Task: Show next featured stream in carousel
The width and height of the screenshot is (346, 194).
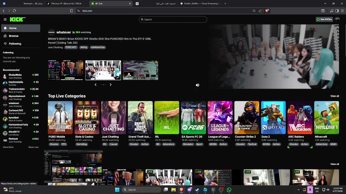Action: coord(111,85)
